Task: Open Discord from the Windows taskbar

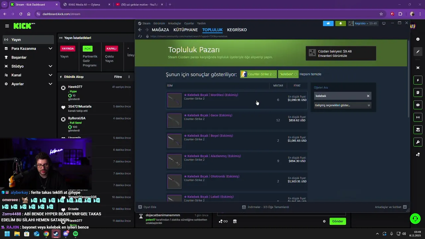Action: (66, 234)
